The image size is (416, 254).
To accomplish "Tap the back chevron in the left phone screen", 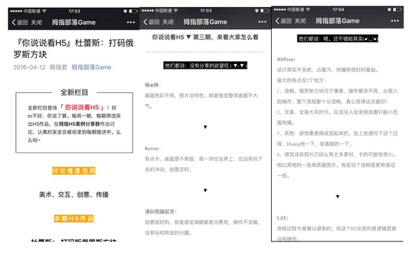I will point(14,22).
